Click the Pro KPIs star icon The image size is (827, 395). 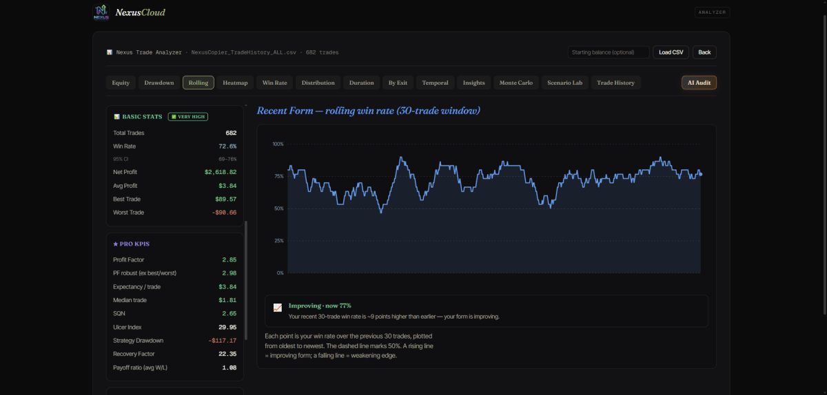click(116, 244)
